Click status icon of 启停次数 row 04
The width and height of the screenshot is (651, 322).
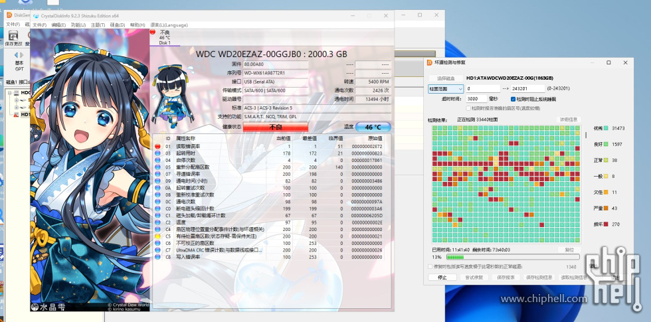tap(157, 160)
